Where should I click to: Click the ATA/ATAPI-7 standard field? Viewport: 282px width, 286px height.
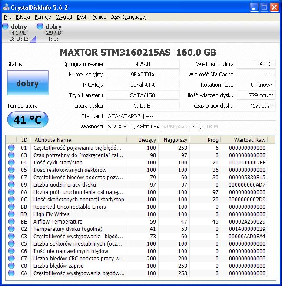point(191,116)
